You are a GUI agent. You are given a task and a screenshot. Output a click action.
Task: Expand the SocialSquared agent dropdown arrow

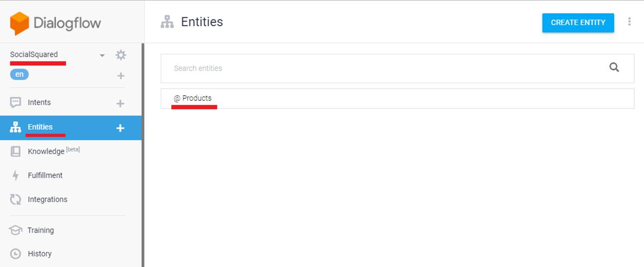point(102,55)
